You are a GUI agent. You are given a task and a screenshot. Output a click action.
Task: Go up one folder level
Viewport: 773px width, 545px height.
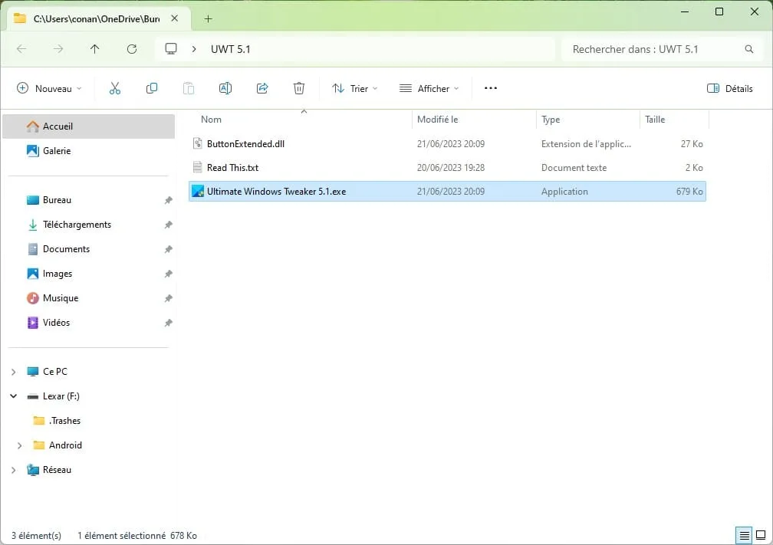point(94,49)
